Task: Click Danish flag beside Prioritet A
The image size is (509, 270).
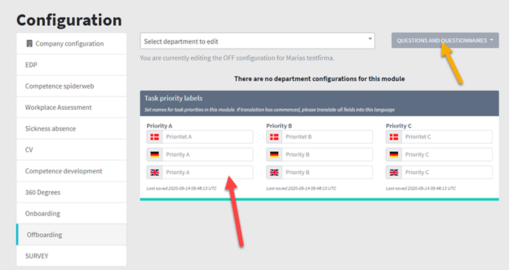Action: (x=155, y=137)
